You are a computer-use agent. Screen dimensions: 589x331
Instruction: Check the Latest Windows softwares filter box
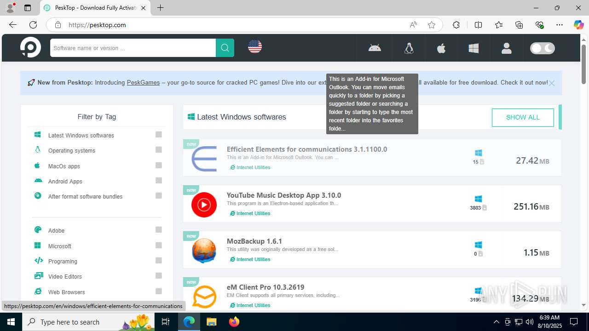[x=159, y=134]
